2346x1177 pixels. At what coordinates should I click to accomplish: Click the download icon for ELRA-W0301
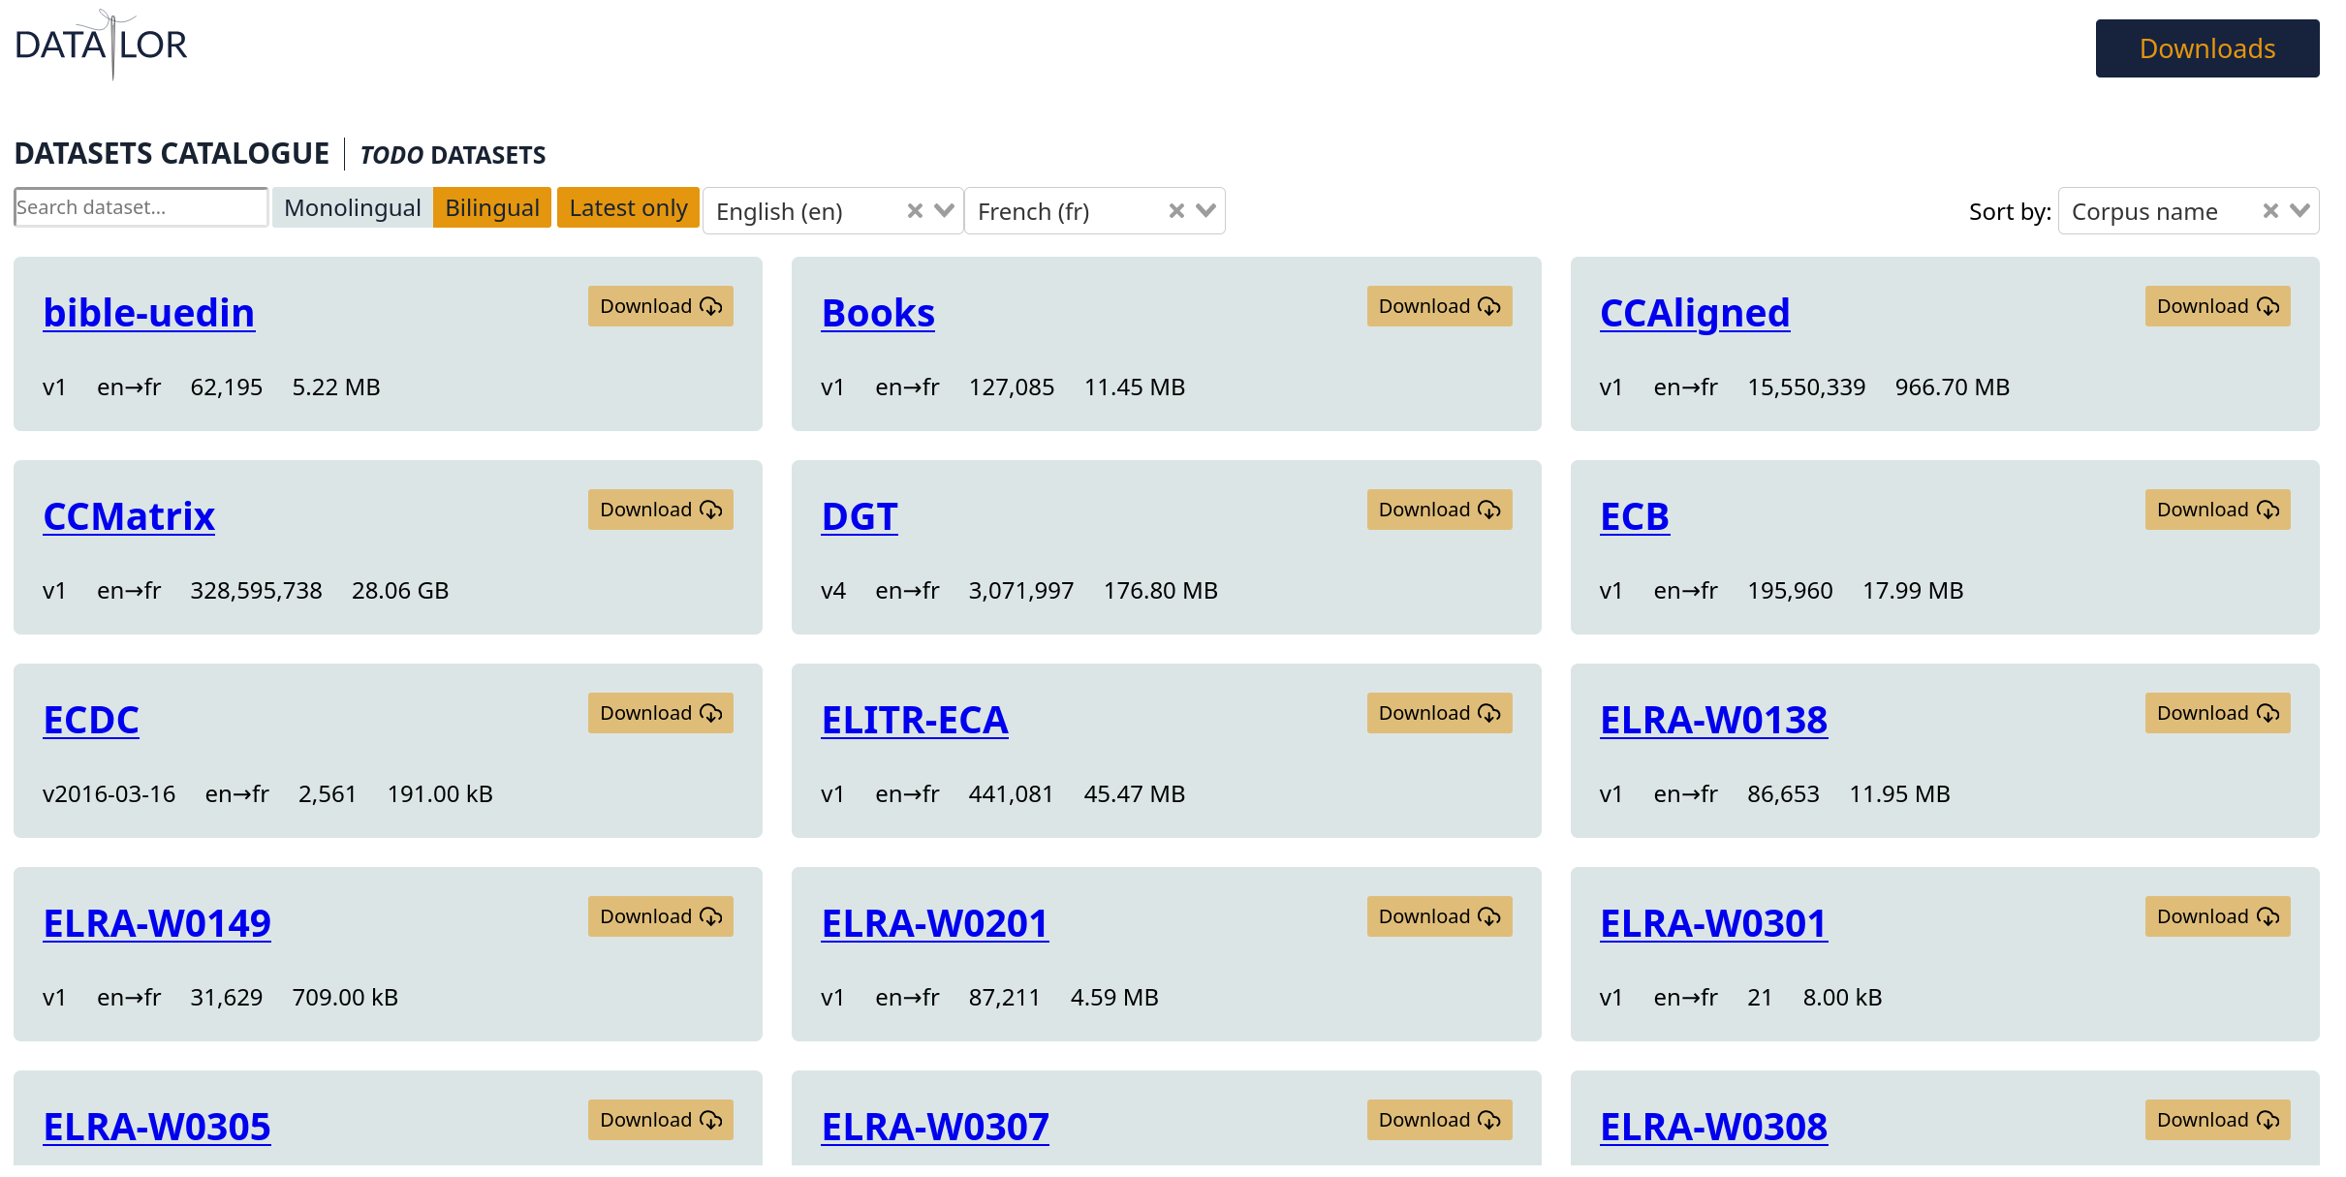pos(2268,917)
